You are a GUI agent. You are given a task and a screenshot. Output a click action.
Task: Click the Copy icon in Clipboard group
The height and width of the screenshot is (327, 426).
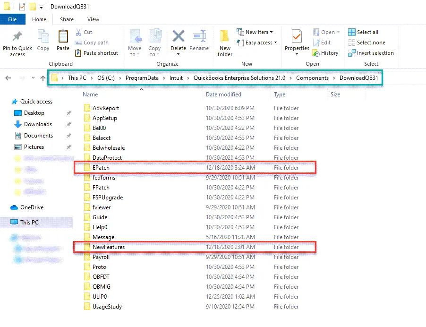tap(43, 36)
